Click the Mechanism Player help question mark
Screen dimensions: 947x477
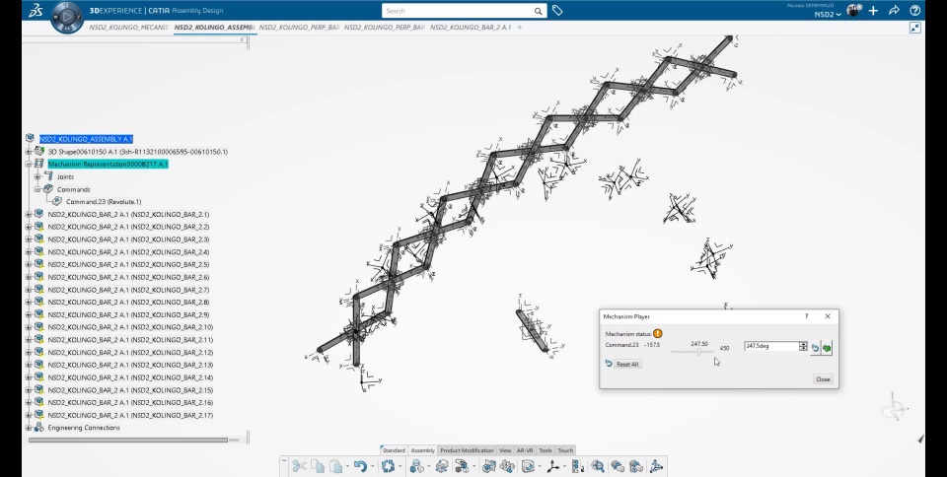click(806, 316)
